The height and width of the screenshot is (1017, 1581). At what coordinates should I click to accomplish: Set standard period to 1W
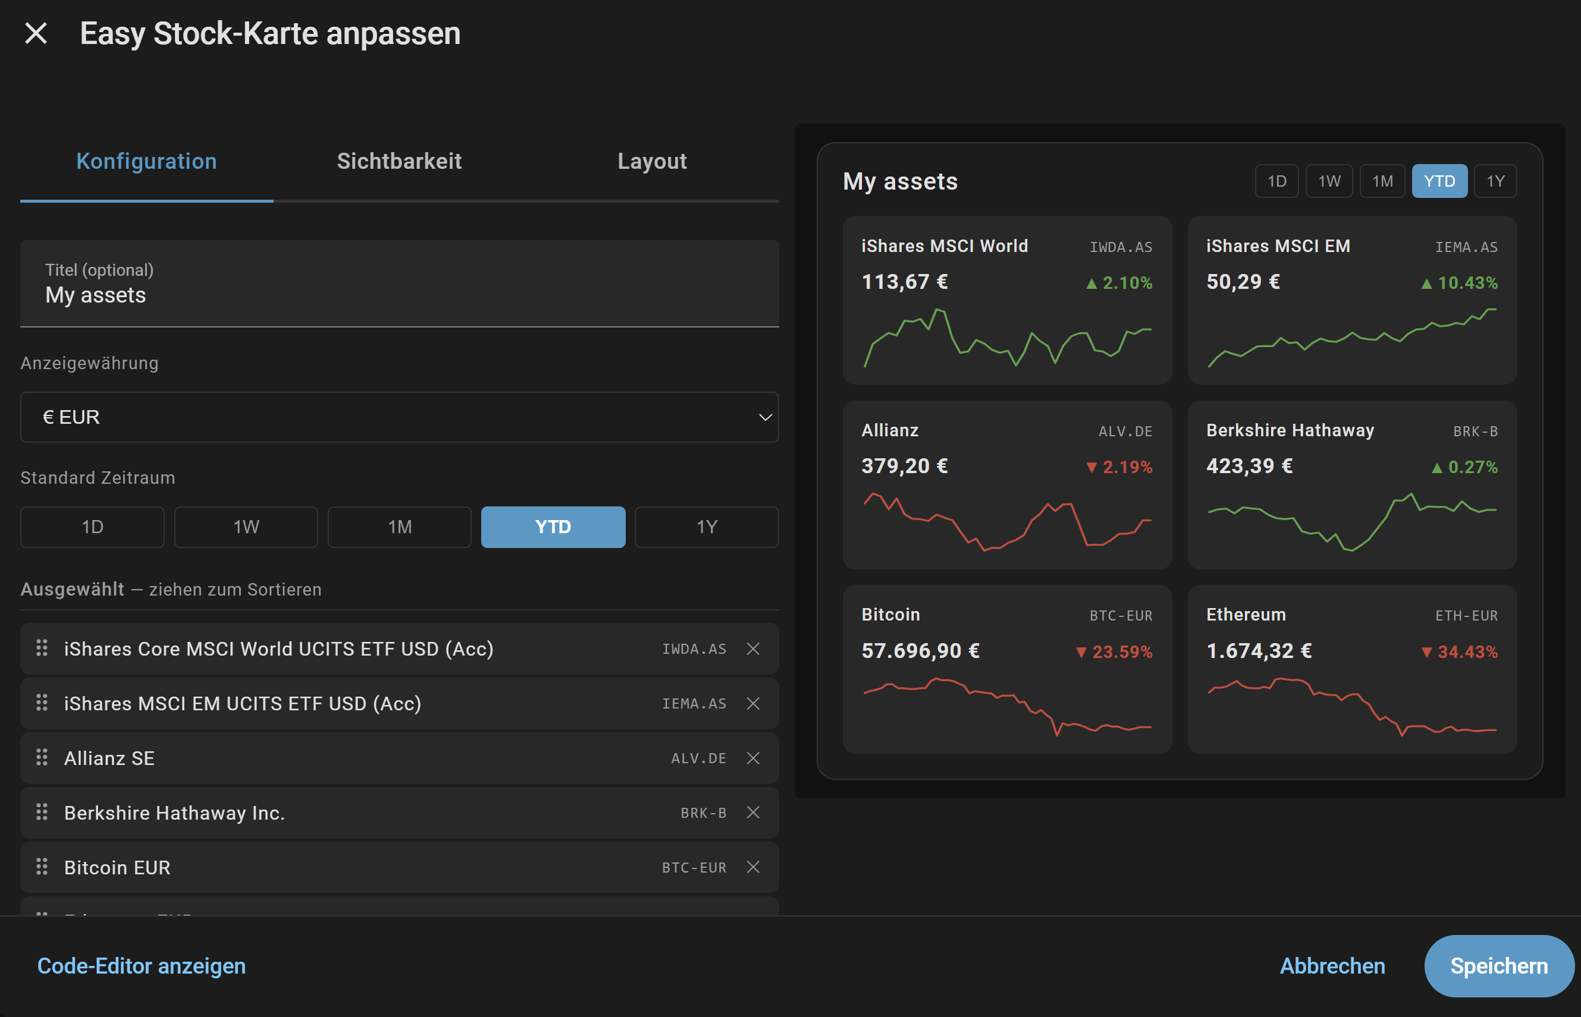246,527
